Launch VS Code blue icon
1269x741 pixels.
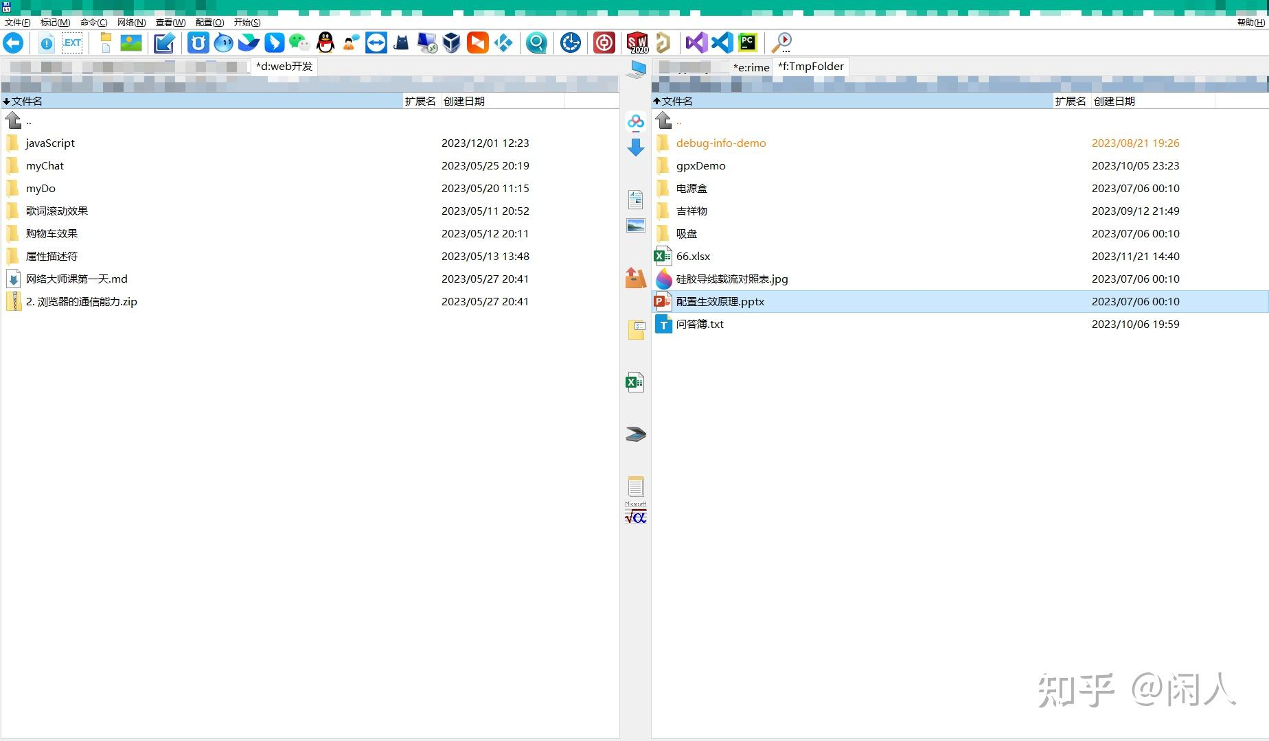tap(722, 43)
